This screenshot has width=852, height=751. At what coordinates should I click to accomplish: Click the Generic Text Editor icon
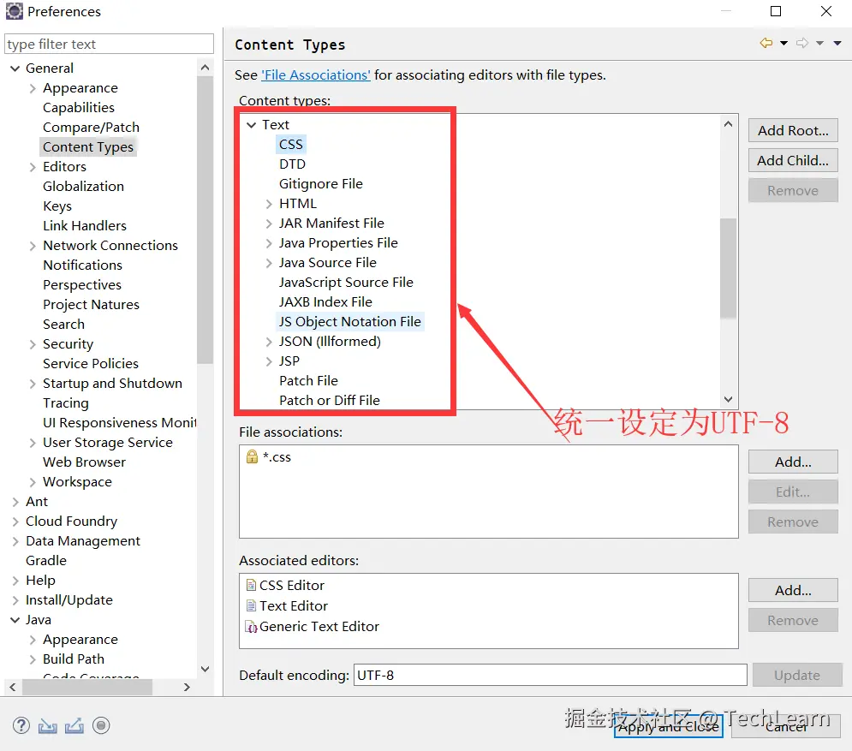click(251, 627)
